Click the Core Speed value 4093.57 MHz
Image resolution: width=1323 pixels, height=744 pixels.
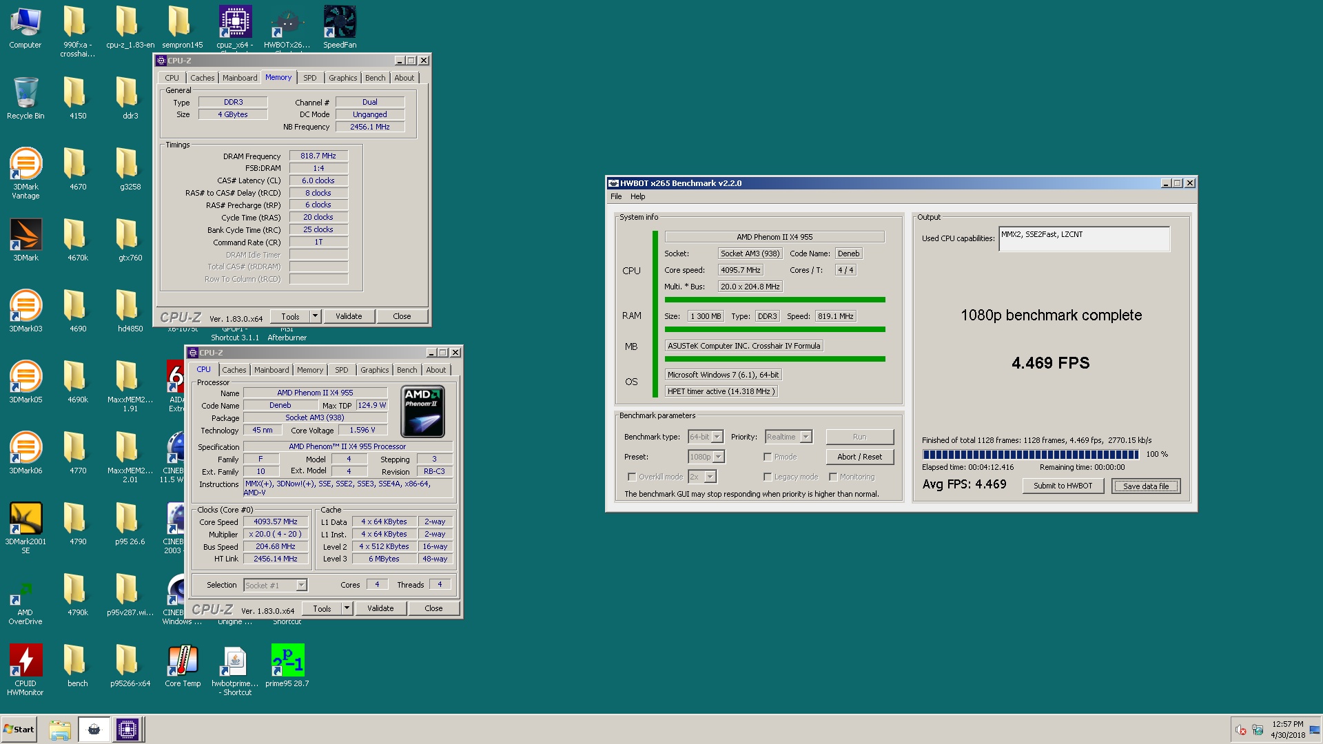click(276, 522)
